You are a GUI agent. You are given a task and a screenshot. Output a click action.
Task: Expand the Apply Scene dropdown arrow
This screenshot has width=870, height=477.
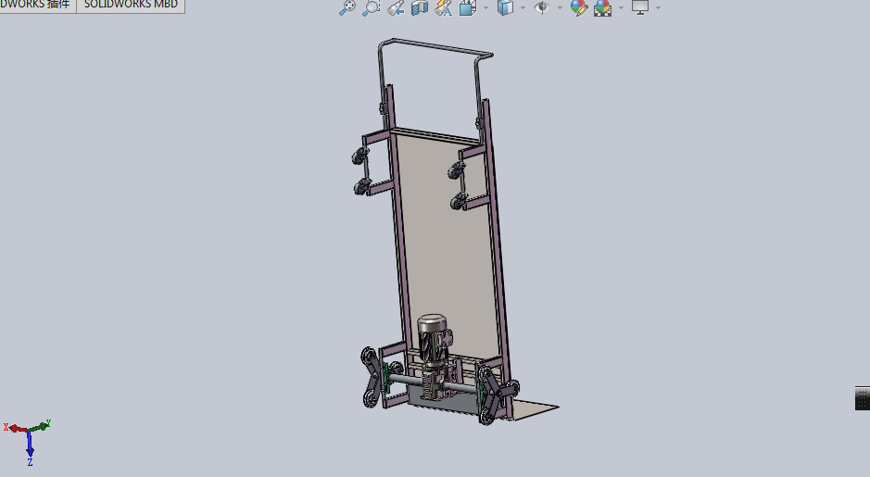click(621, 7)
